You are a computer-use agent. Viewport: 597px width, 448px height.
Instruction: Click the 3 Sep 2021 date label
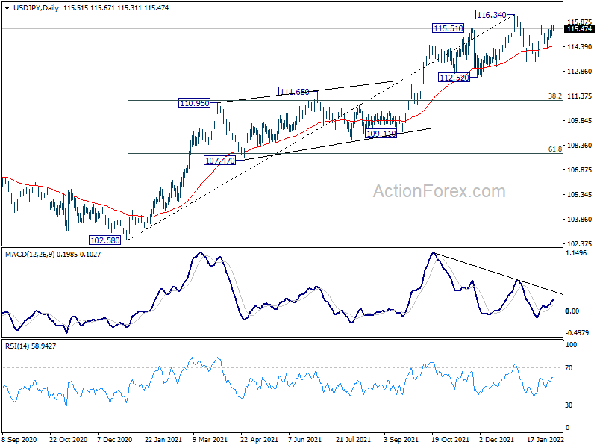pyautogui.click(x=401, y=440)
